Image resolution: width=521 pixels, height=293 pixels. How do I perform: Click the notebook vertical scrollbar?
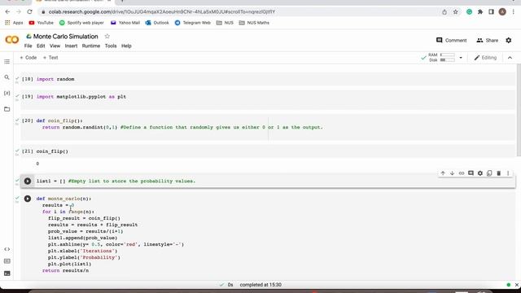[x=519, y=110]
